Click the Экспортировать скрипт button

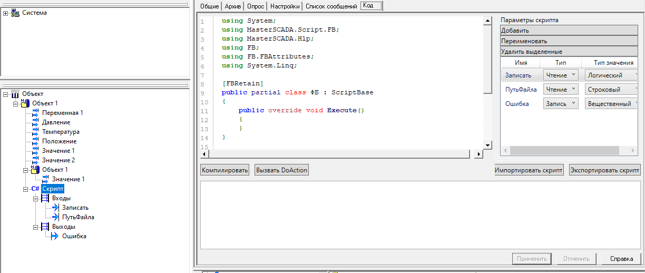605,170
